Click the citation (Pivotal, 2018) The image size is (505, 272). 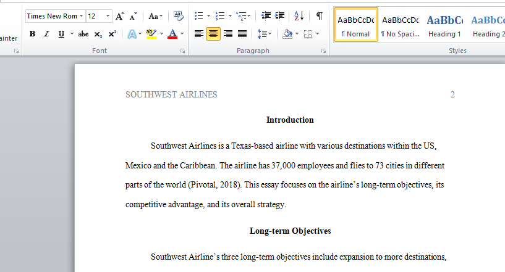[215, 185]
